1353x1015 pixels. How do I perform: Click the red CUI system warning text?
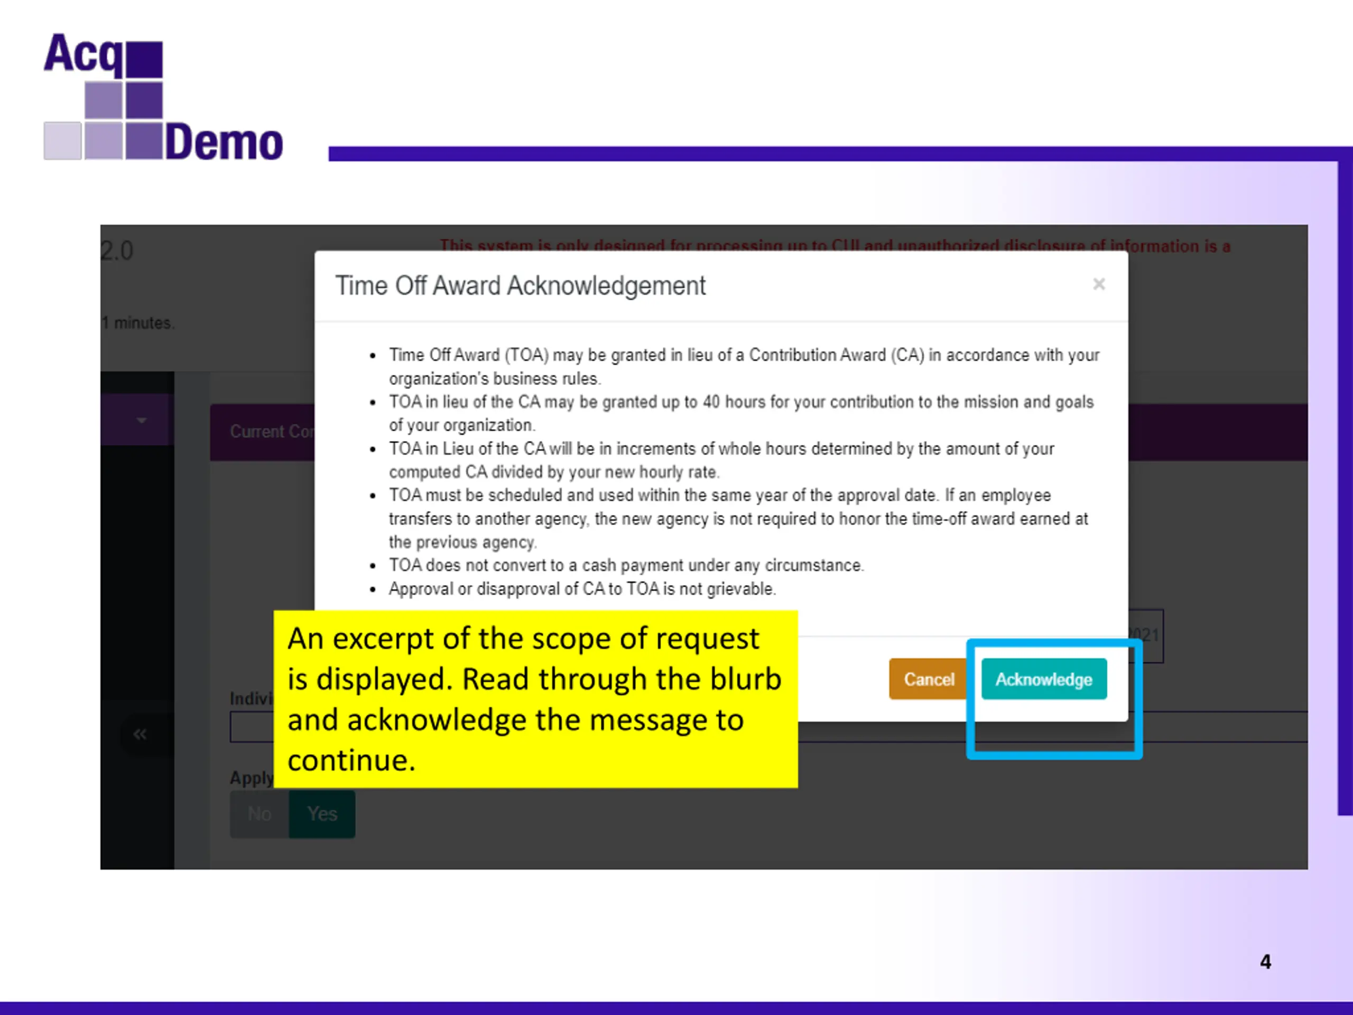coord(835,246)
